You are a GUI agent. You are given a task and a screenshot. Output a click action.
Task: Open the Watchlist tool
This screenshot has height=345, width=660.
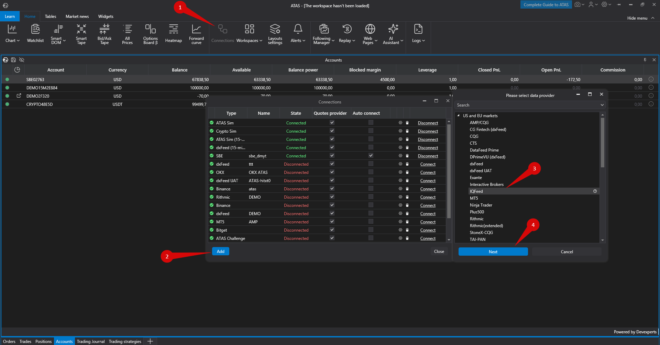coord(35,34)
